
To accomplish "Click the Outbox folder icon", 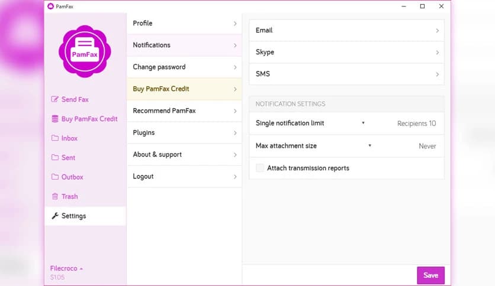I will [x=55, y=177].
